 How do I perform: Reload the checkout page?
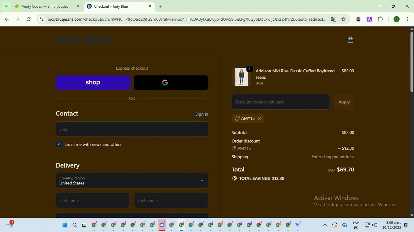(x=28, y=19)
